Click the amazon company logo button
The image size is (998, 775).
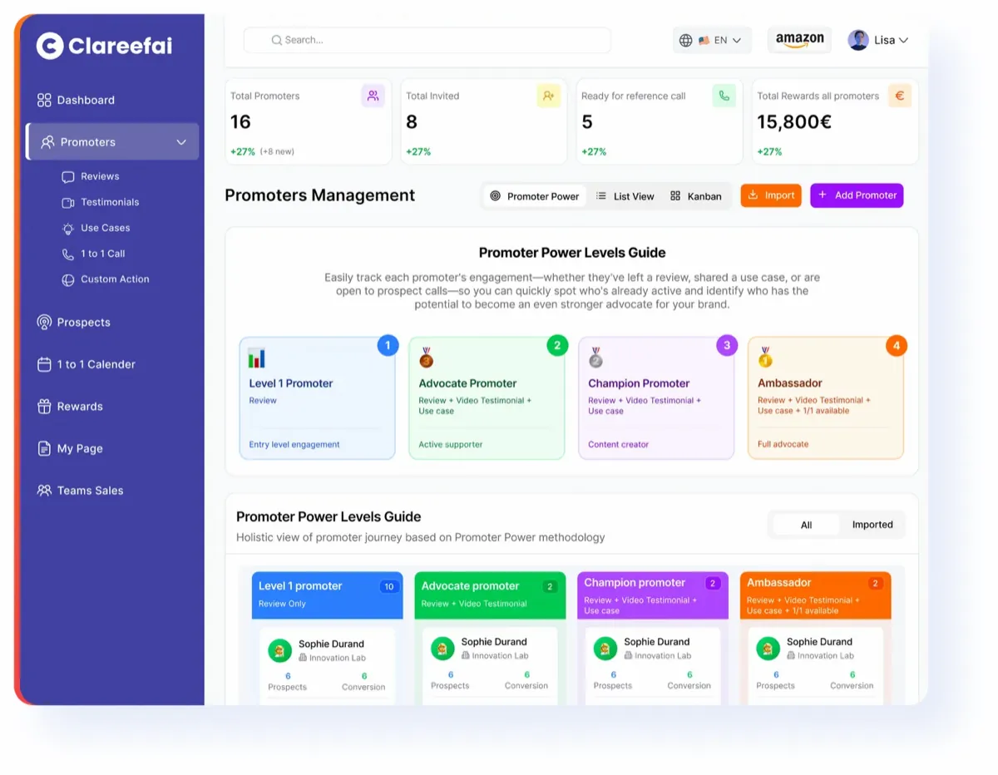click(799, 40)
